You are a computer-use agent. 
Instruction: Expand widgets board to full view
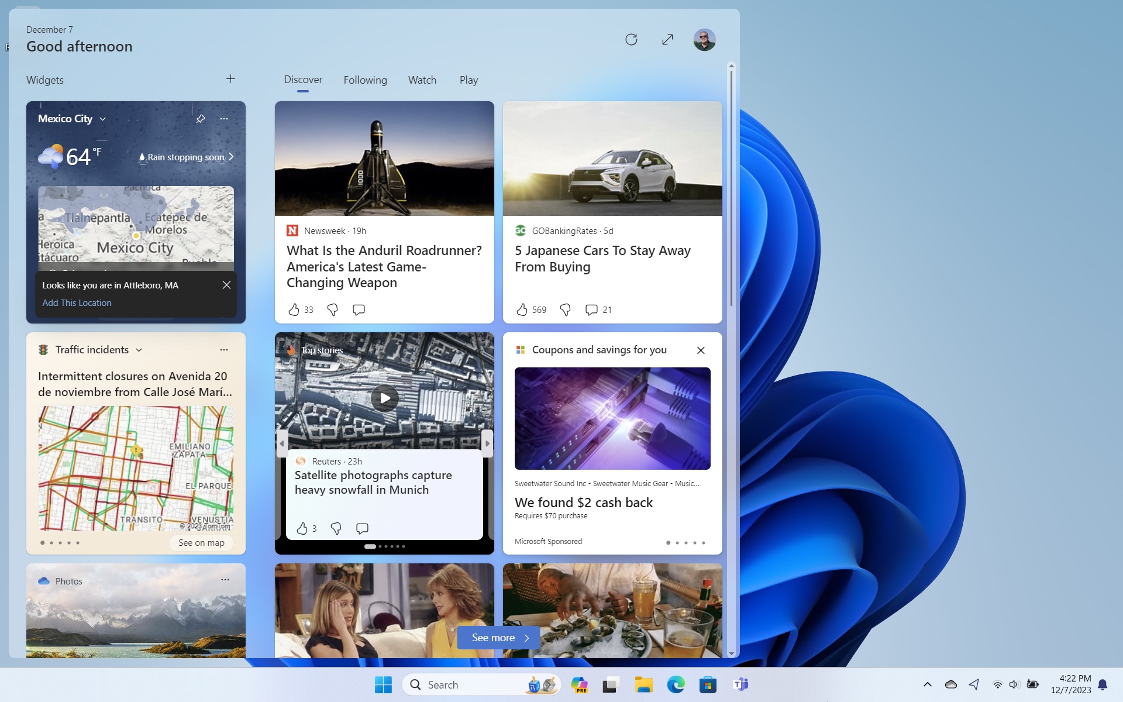point(667,40)
